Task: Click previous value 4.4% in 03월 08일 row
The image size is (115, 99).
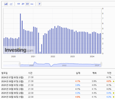Action: point(109,93)
